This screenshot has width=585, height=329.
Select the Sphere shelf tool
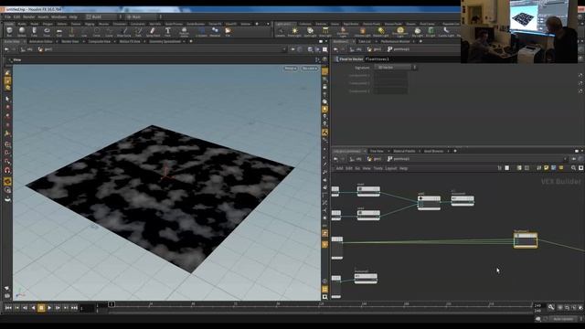point(22,32)
